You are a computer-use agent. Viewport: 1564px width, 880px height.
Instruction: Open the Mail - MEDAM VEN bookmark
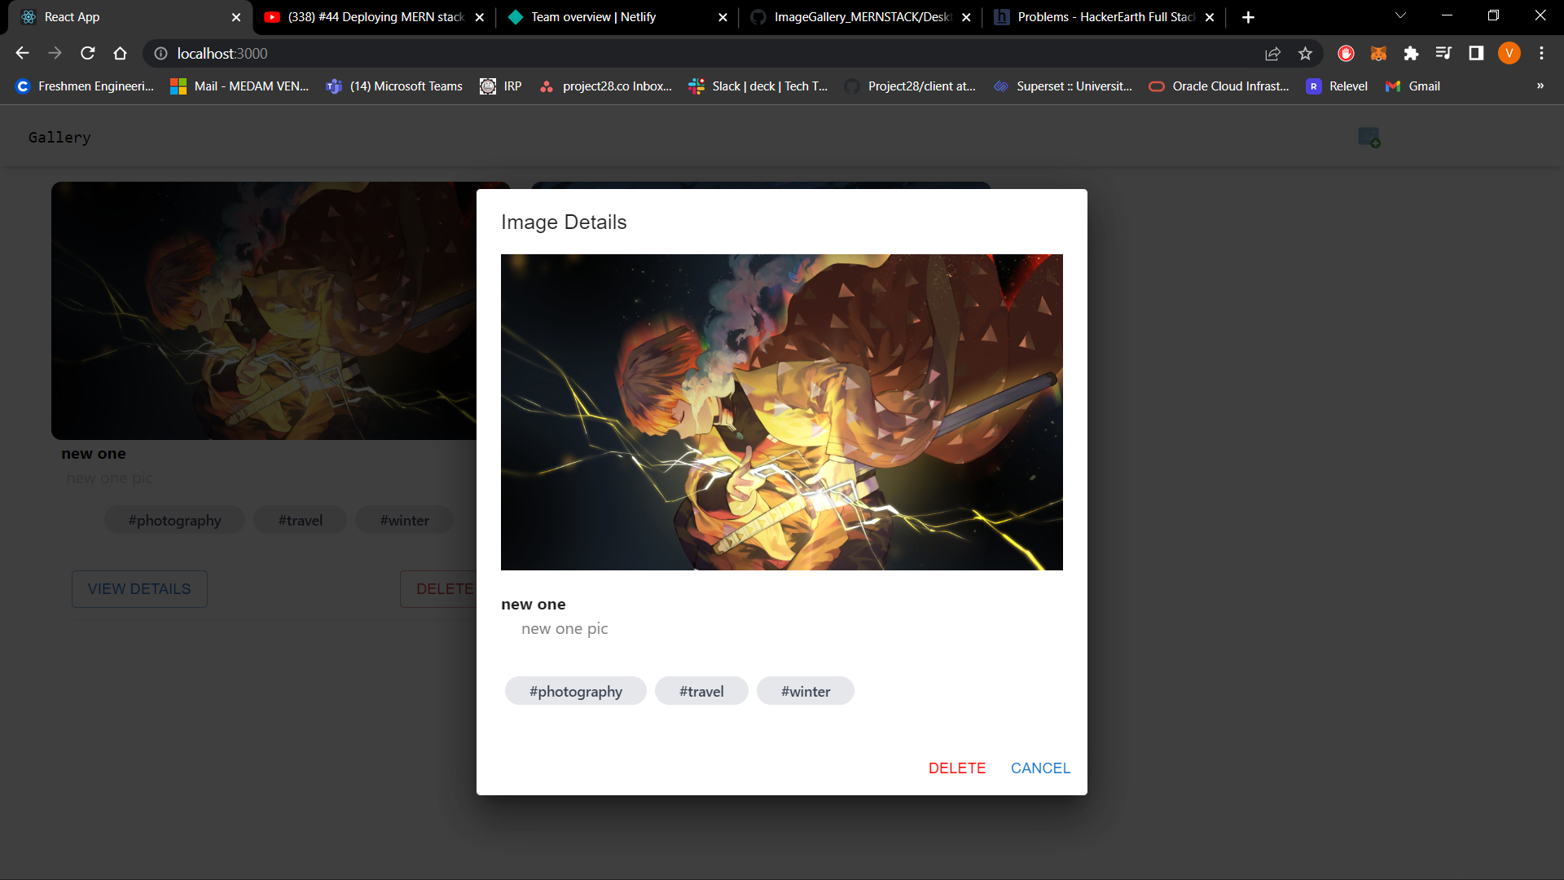point(239,86)
